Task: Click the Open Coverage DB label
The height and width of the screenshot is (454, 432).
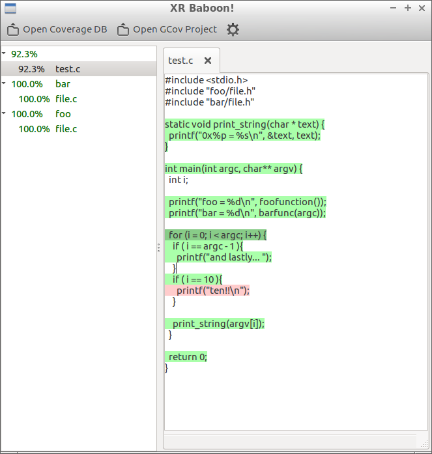Action: point(65,29)
